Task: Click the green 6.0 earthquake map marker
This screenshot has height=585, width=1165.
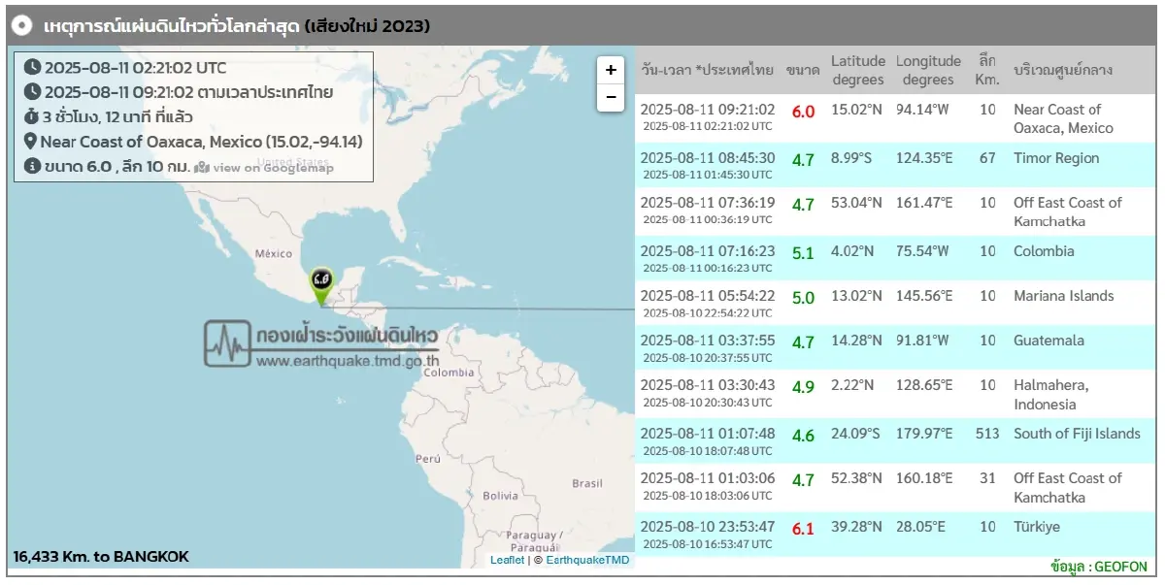Action: click(321, 281)
